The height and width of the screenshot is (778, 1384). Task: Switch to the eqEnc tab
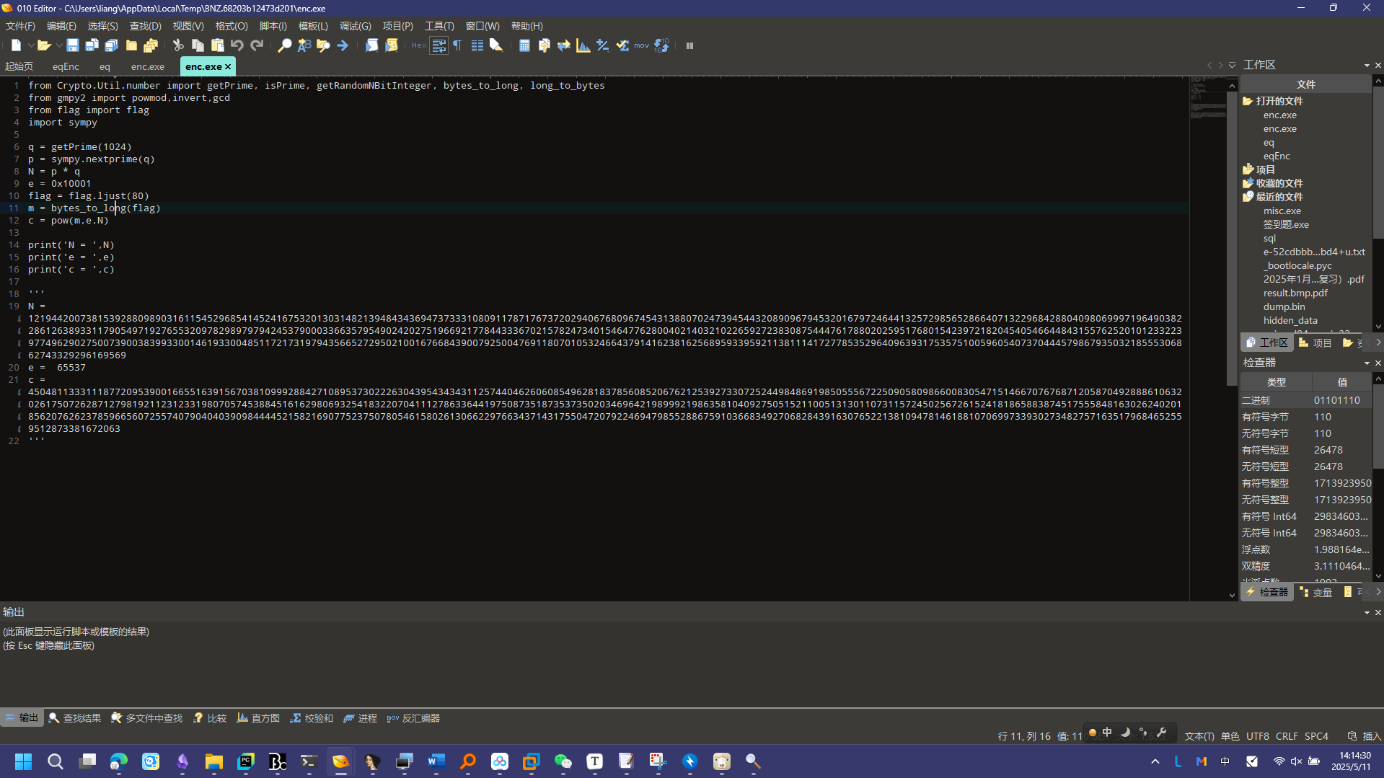(x=66, y=66)
